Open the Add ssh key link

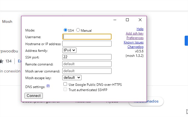click(135, 33)
